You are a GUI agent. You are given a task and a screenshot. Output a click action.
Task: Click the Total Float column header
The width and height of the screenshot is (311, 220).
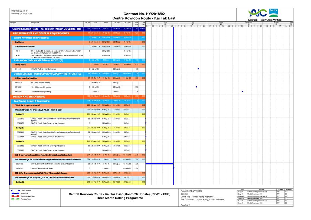click(137, 24)
